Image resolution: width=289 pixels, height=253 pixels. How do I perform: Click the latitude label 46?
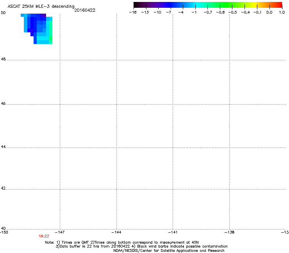click(3, 104)
